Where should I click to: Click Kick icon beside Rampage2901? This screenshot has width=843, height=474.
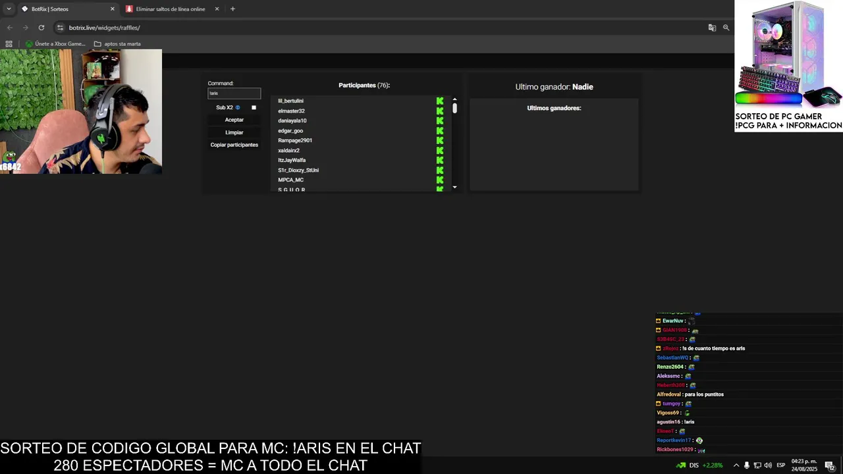point(440,140)
